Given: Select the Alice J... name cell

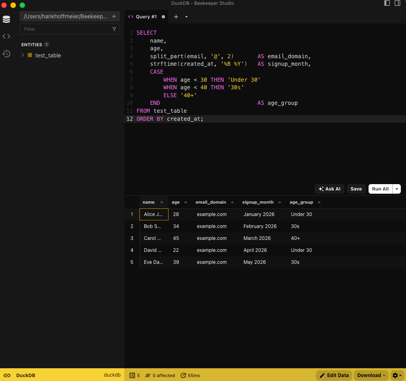Looking at the screenshot, I should point(154,214).
